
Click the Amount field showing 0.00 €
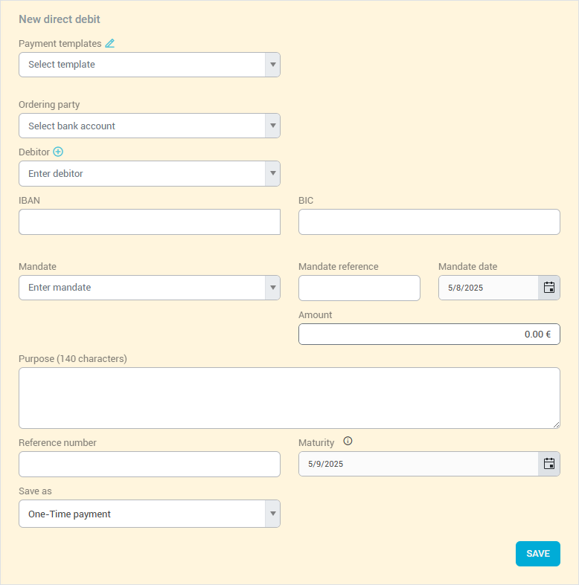point(429,334)
